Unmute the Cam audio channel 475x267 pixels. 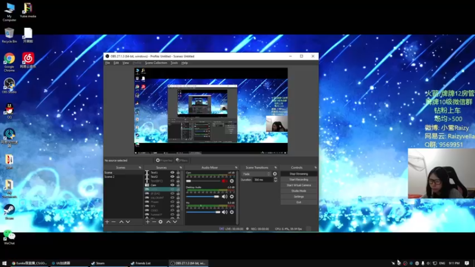(224, 181)
